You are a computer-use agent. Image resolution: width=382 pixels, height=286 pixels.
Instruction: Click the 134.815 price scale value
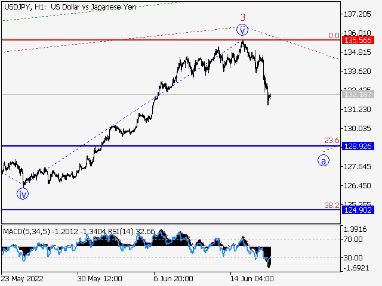pyautogui.click(x=357, y=52)
